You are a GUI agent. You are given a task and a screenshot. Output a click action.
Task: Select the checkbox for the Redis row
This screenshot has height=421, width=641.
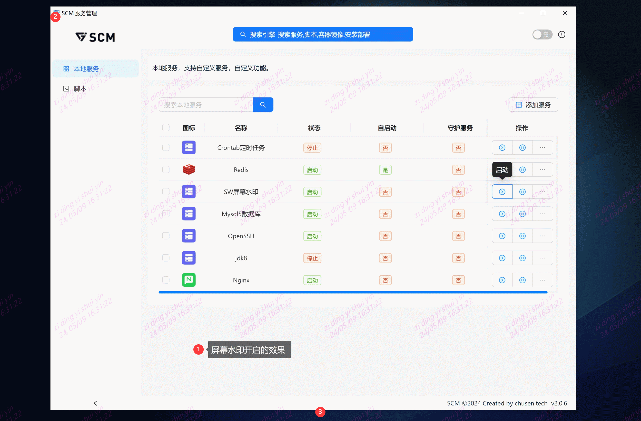[166, 169]
